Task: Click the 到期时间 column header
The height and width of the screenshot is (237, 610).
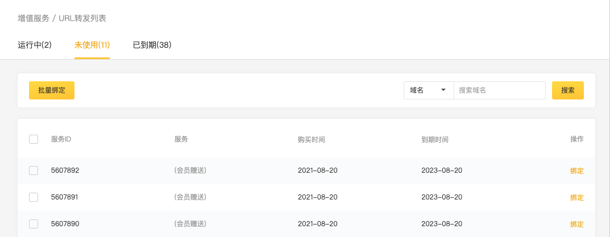Action: (434, 139)
